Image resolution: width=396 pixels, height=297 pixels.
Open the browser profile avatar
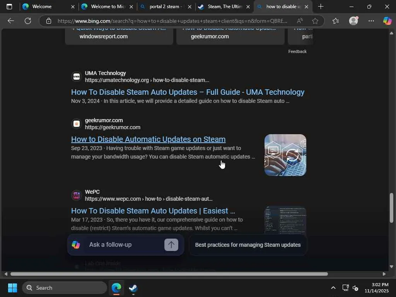[353, 21]
